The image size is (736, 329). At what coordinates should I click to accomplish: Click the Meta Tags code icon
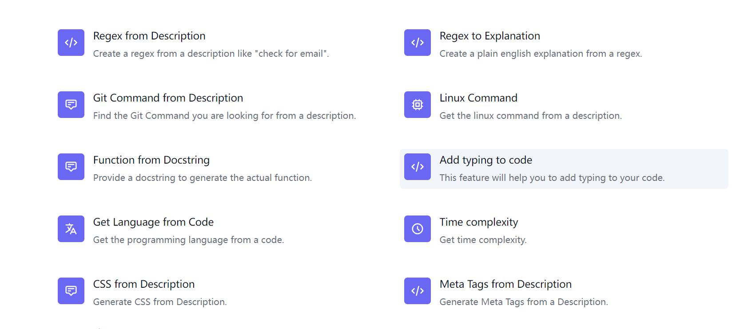418,291
